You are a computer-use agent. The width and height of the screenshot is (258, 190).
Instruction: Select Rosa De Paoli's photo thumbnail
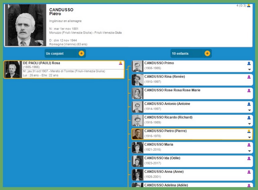coord(13,69)
